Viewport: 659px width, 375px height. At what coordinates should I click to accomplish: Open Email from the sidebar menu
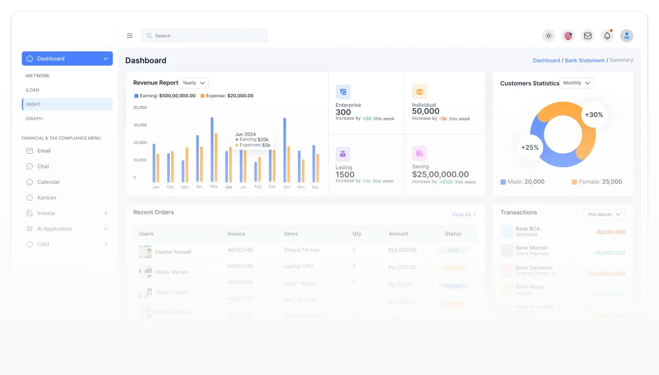click(x=44, y=151)
